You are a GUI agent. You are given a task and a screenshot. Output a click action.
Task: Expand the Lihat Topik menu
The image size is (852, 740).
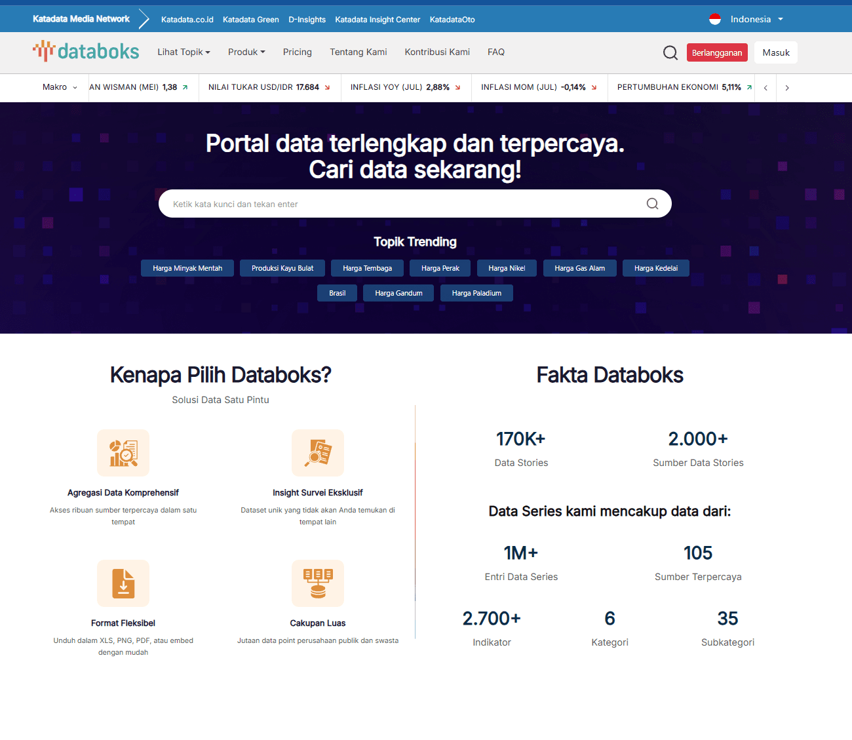coord(184,52)
